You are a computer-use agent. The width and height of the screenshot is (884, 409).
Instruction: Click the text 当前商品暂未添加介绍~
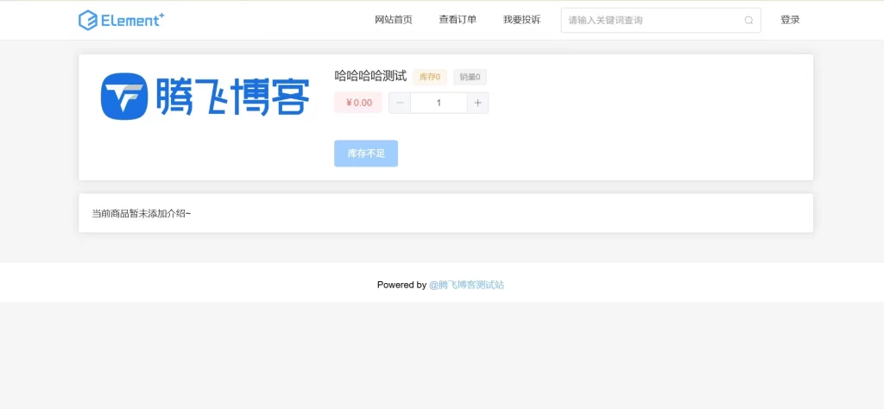click(x=142, y=213)
